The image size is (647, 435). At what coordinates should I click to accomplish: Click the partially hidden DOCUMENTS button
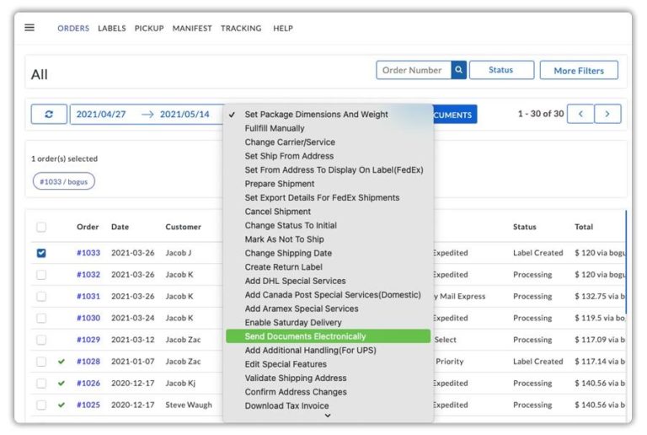(455, 115)
